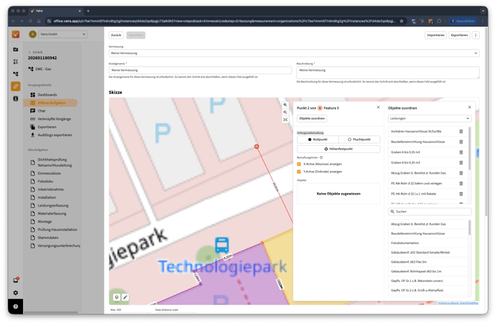
Task: Select the Nullpunkt option
Action: pyautogui.click(x=318, y=139)
